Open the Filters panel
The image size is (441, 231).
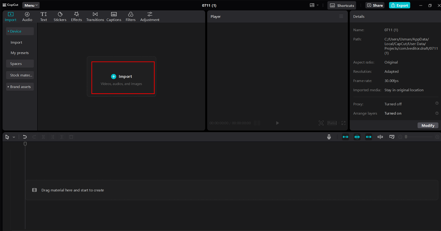tap(131, 17)
